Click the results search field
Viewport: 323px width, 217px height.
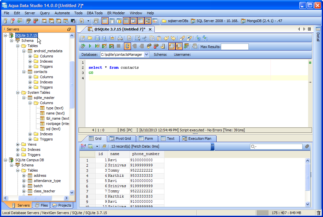(x=276, y=147)
